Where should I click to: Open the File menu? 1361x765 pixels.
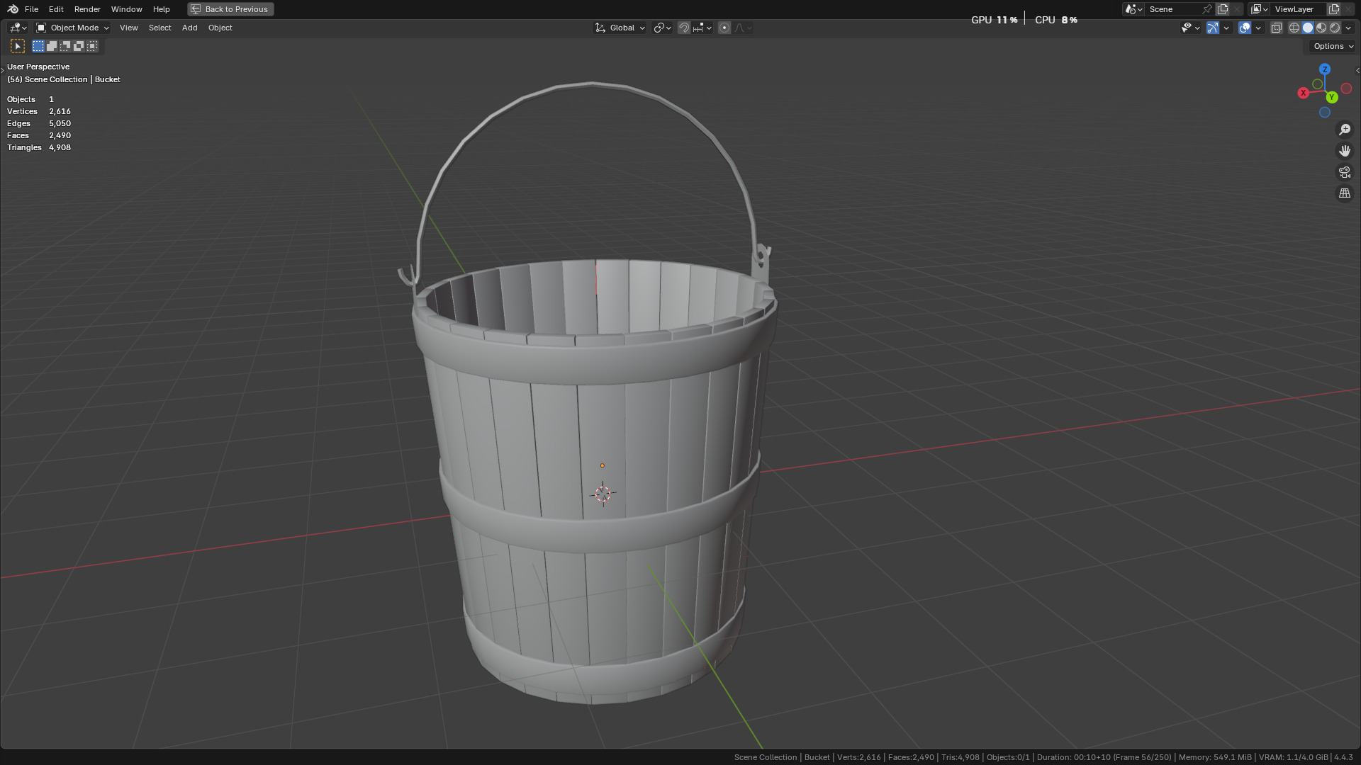click(31, 9)
